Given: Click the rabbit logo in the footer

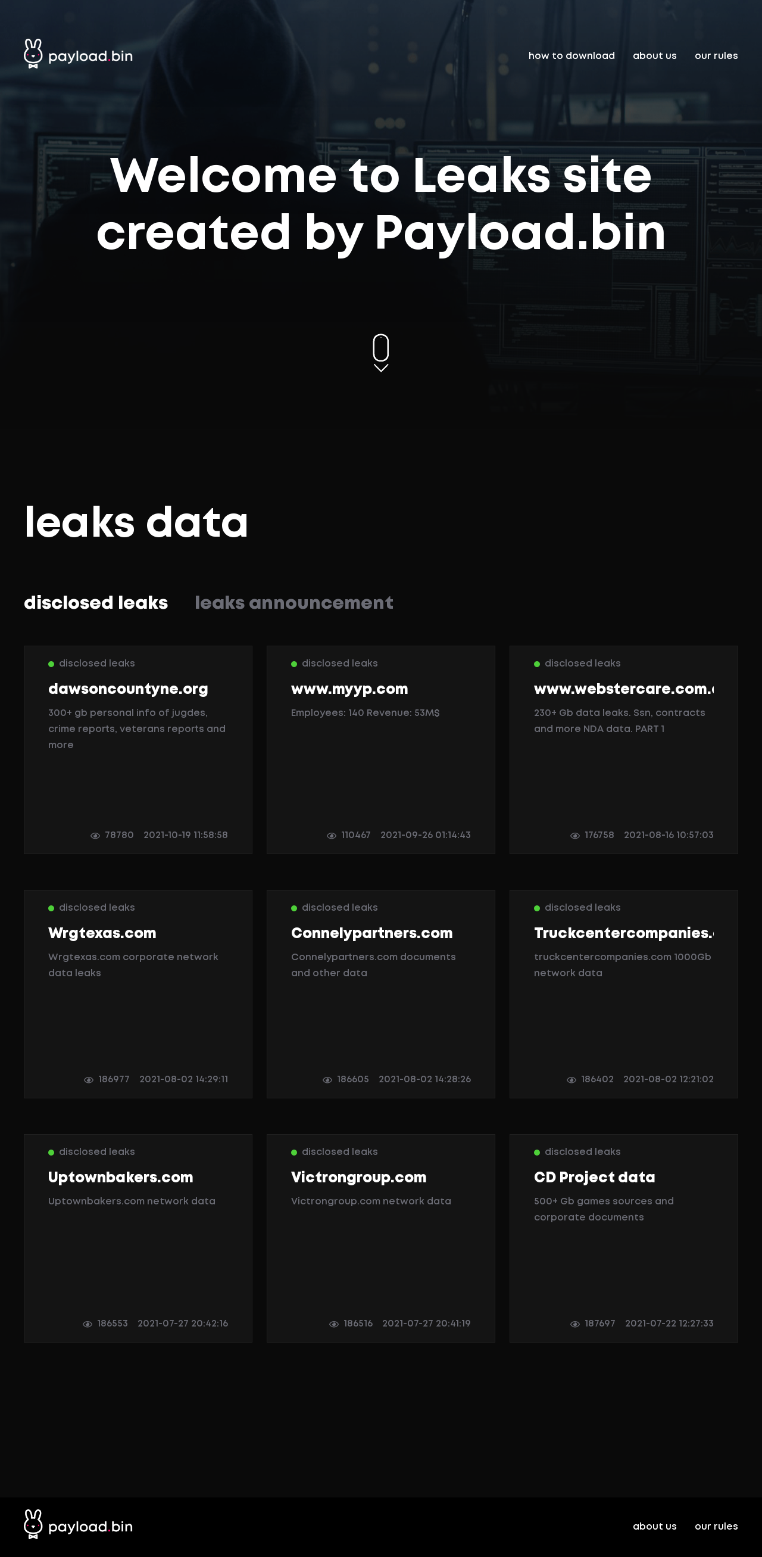Looking at the screenshot, I should coord(33,1524).
